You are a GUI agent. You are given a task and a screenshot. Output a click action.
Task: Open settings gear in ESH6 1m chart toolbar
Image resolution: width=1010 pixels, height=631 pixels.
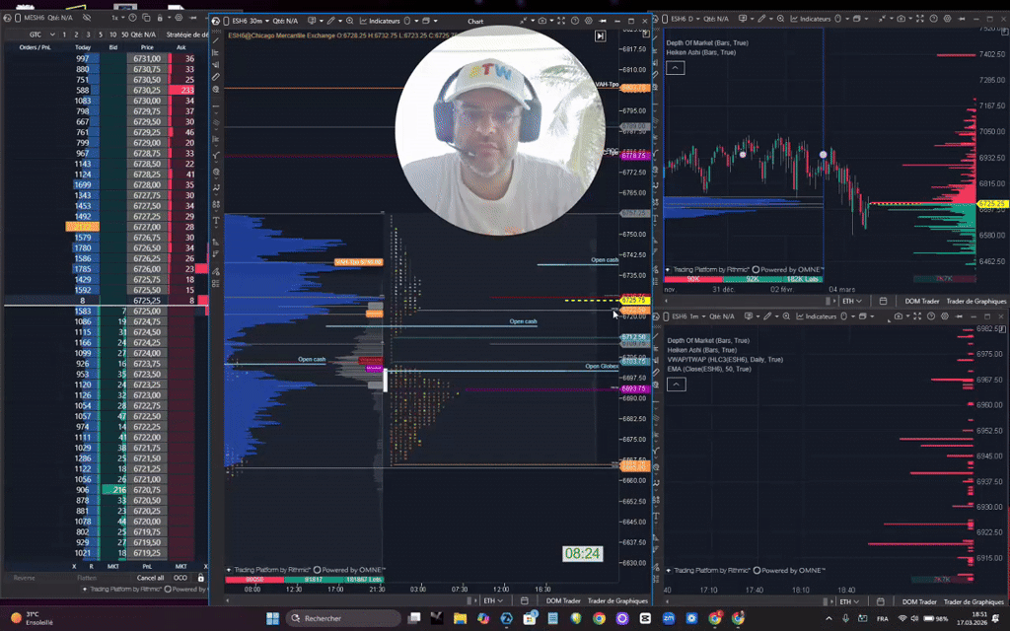[x=945, y=316]
